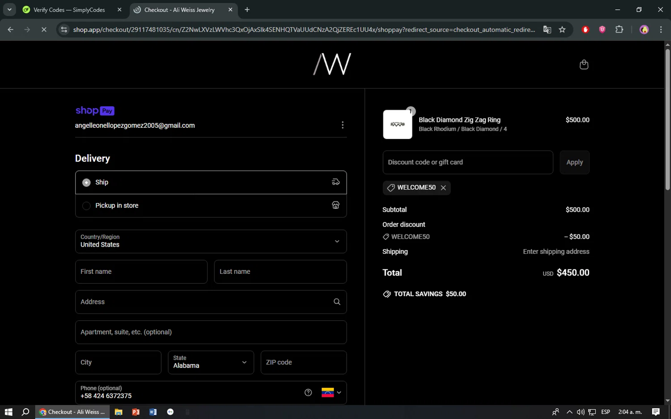This screenshot has width=671, height=419.
Task: Switch to the Verify Codes SimplyCodes tab
Action: click(69, 10)
